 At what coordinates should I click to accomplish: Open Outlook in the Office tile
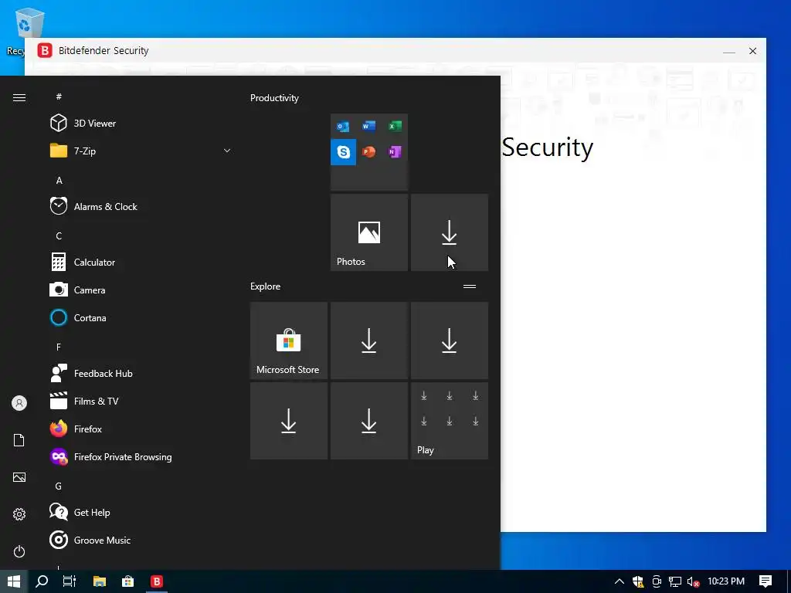coord(343,126)
